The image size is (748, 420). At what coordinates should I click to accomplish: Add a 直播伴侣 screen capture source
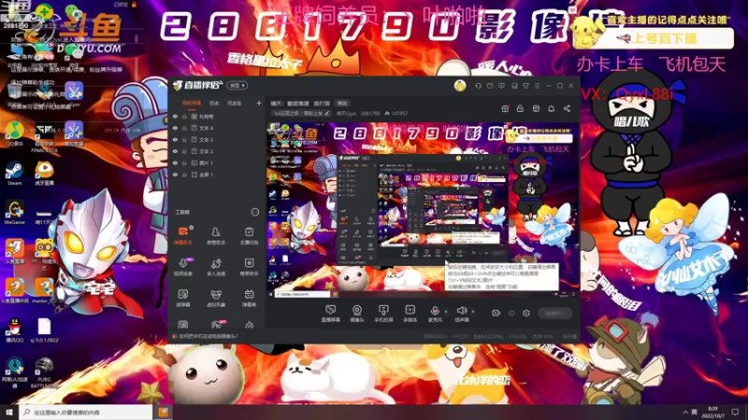tap(330, 314)
